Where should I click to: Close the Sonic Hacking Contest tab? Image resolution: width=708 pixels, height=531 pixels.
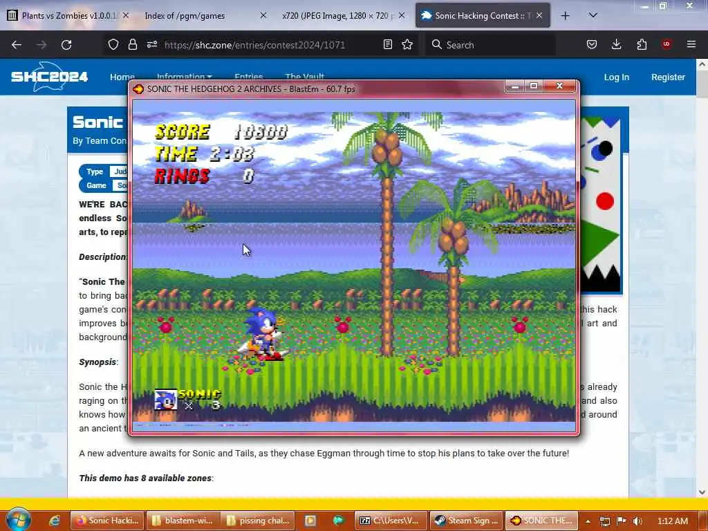coord(539,15)
